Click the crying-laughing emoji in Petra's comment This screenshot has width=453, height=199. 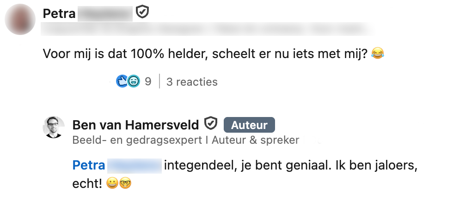click(x=378, y=54)
